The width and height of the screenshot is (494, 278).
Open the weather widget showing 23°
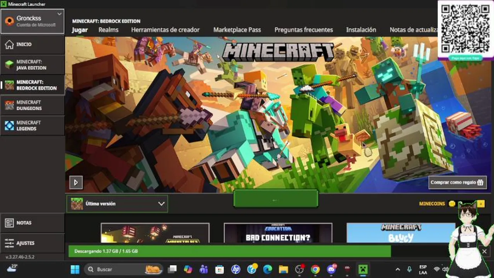12,268
